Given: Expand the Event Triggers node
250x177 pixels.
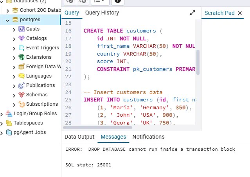Looking at the screenshot, I should (14, 48).
